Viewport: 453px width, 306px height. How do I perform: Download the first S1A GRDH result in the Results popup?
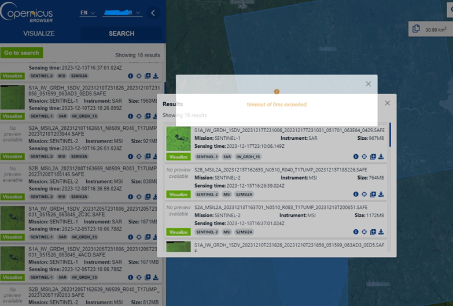coord(381,156)
